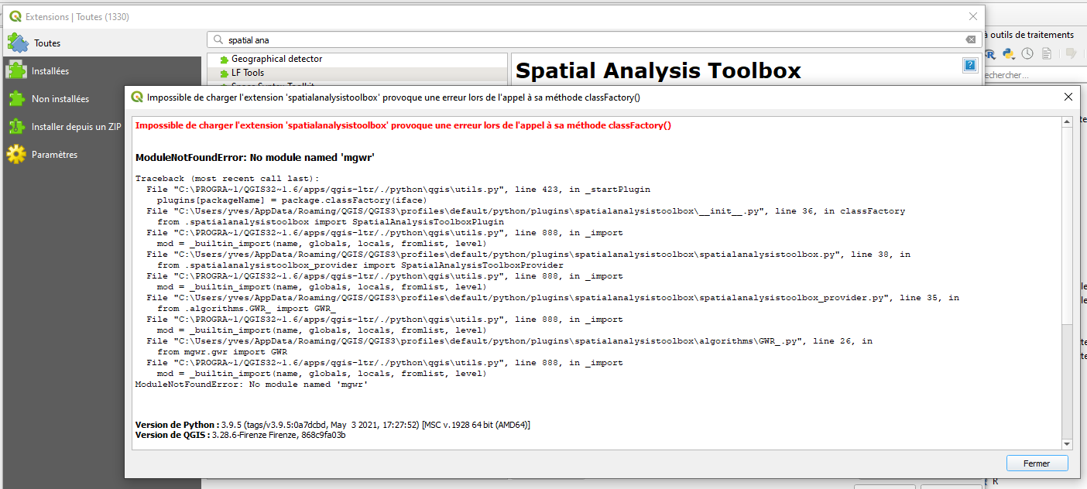Click the magnifier icon in search field
This screenshot has width=1087, height=489.
[x=218, y=39]
